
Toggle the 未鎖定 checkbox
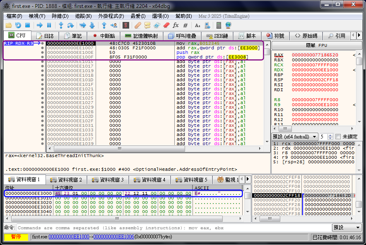pyautogui.click(x=338, y=137)
